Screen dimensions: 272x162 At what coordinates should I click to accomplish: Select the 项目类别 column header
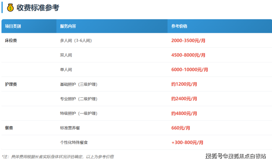click(x=13, y=26)
